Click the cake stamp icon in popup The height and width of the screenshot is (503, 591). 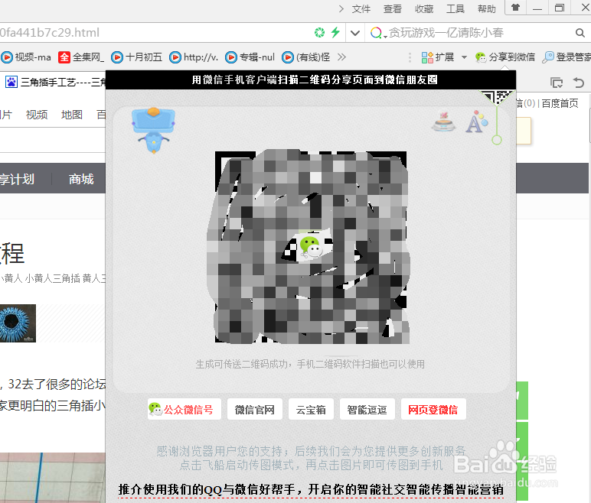click(x=443, y=122)
